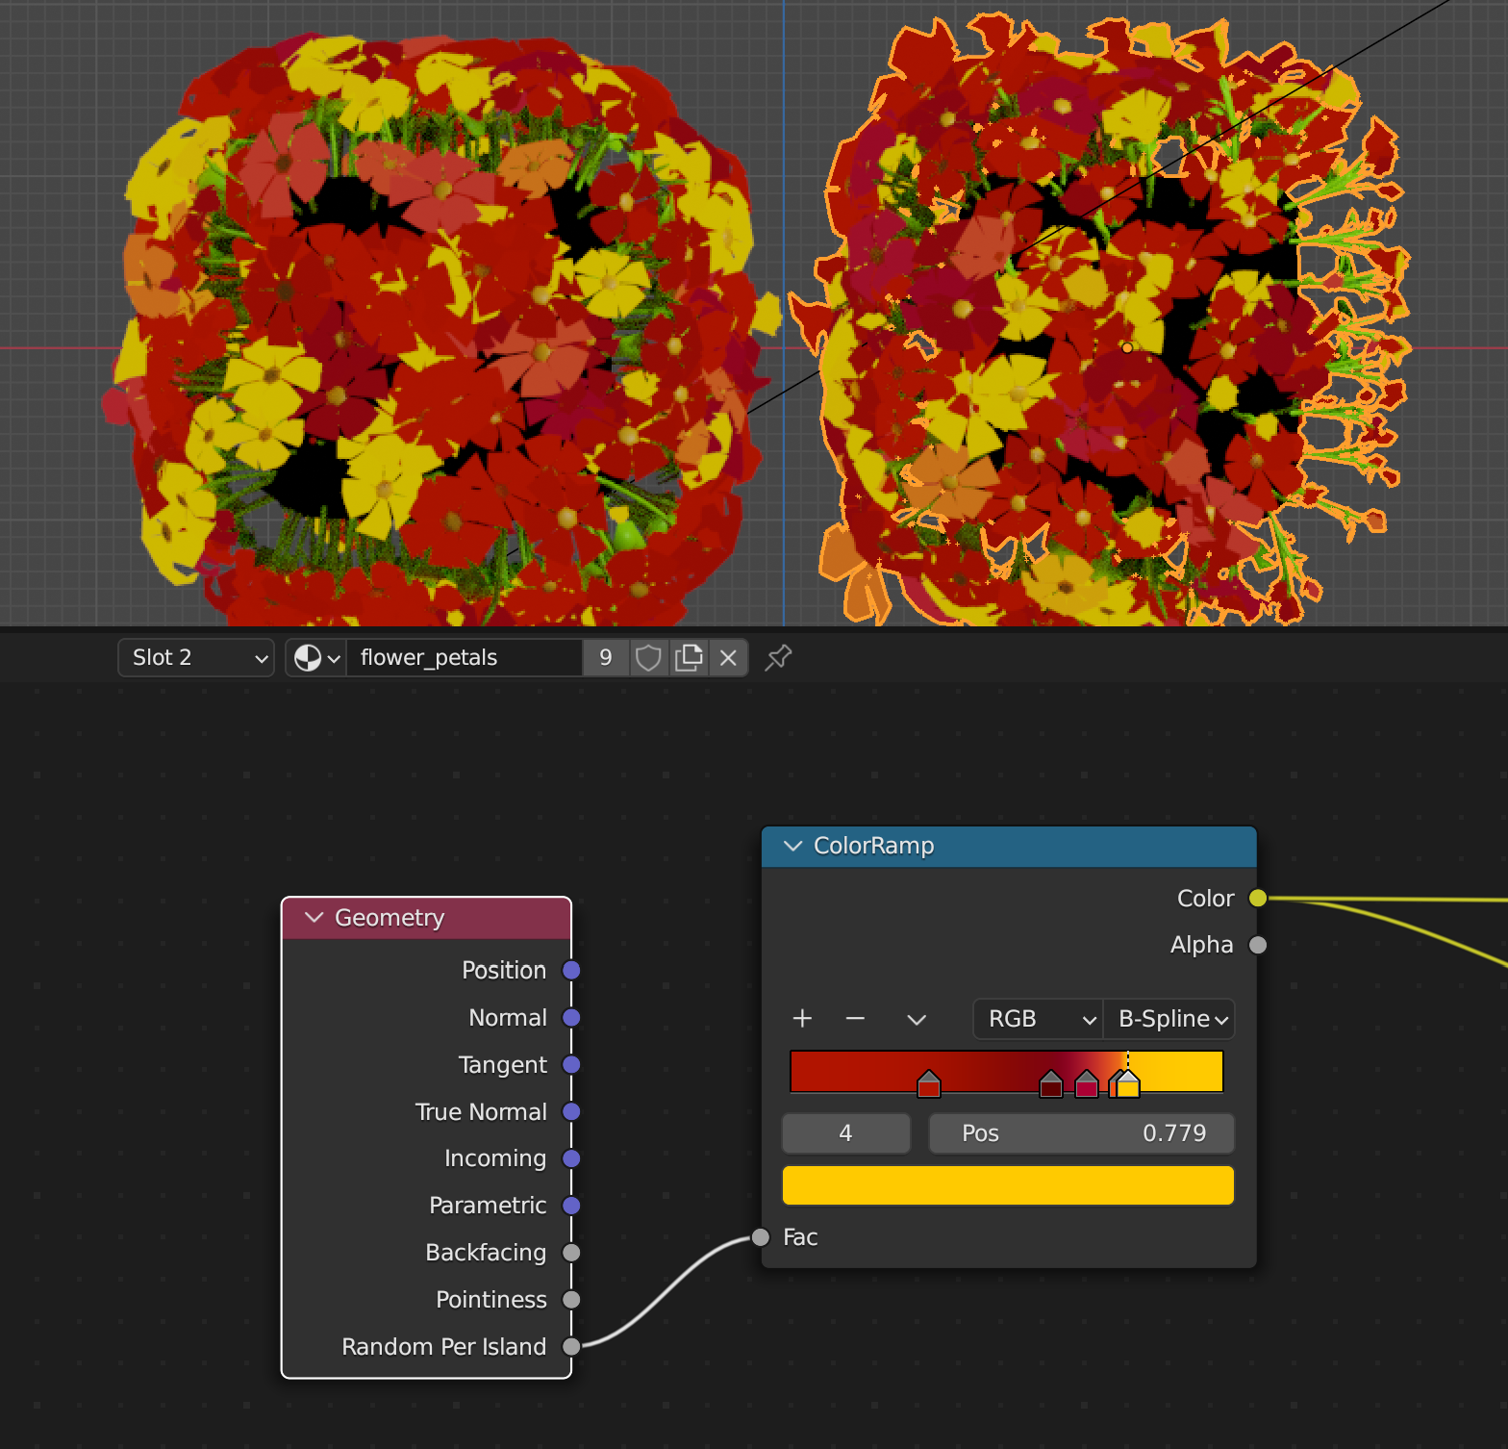This screenshot has height=1449, width=1508.
Task: Duplicate material with the new material icon
Action: tap(689, 657)
